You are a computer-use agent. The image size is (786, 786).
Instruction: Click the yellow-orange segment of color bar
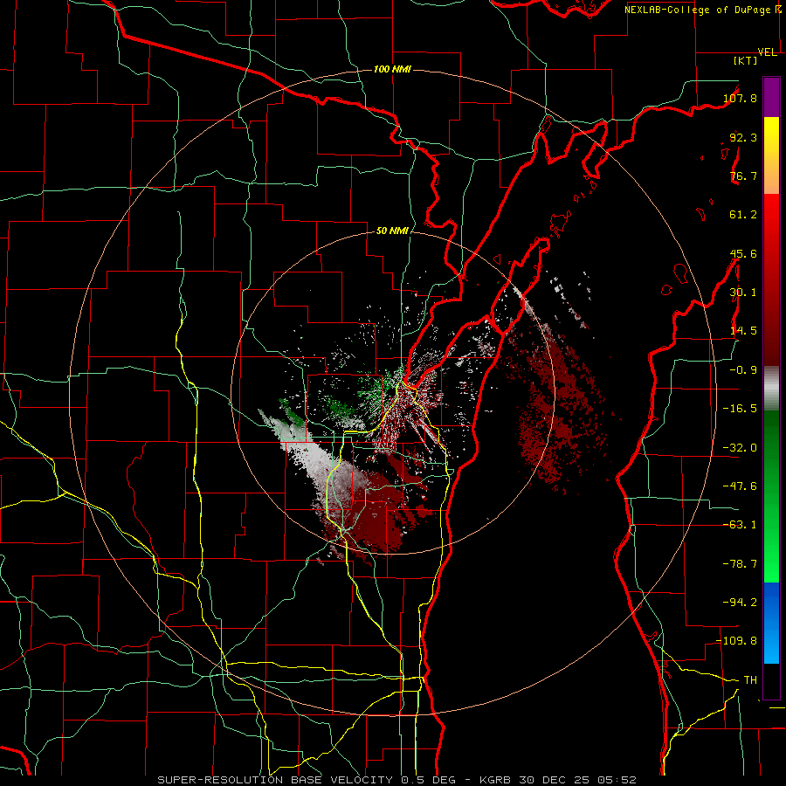pos(771,155)
